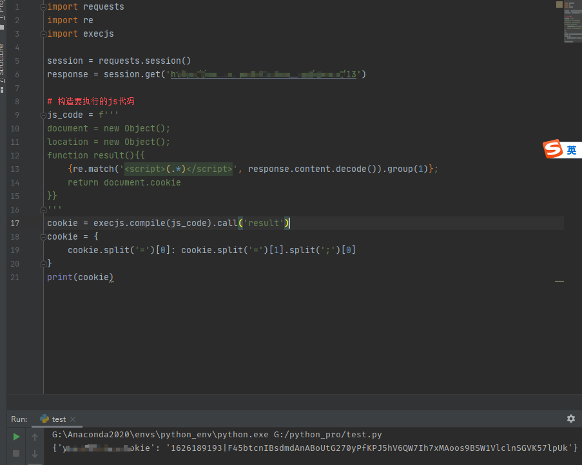Image resolution: width=582 pixels, height=465 pixels.
Task: Click 'requests.session()' on line 5
Action: tap(144, 61)
